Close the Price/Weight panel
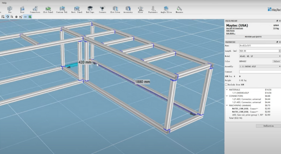281x154 pixels. click(280, 21)
